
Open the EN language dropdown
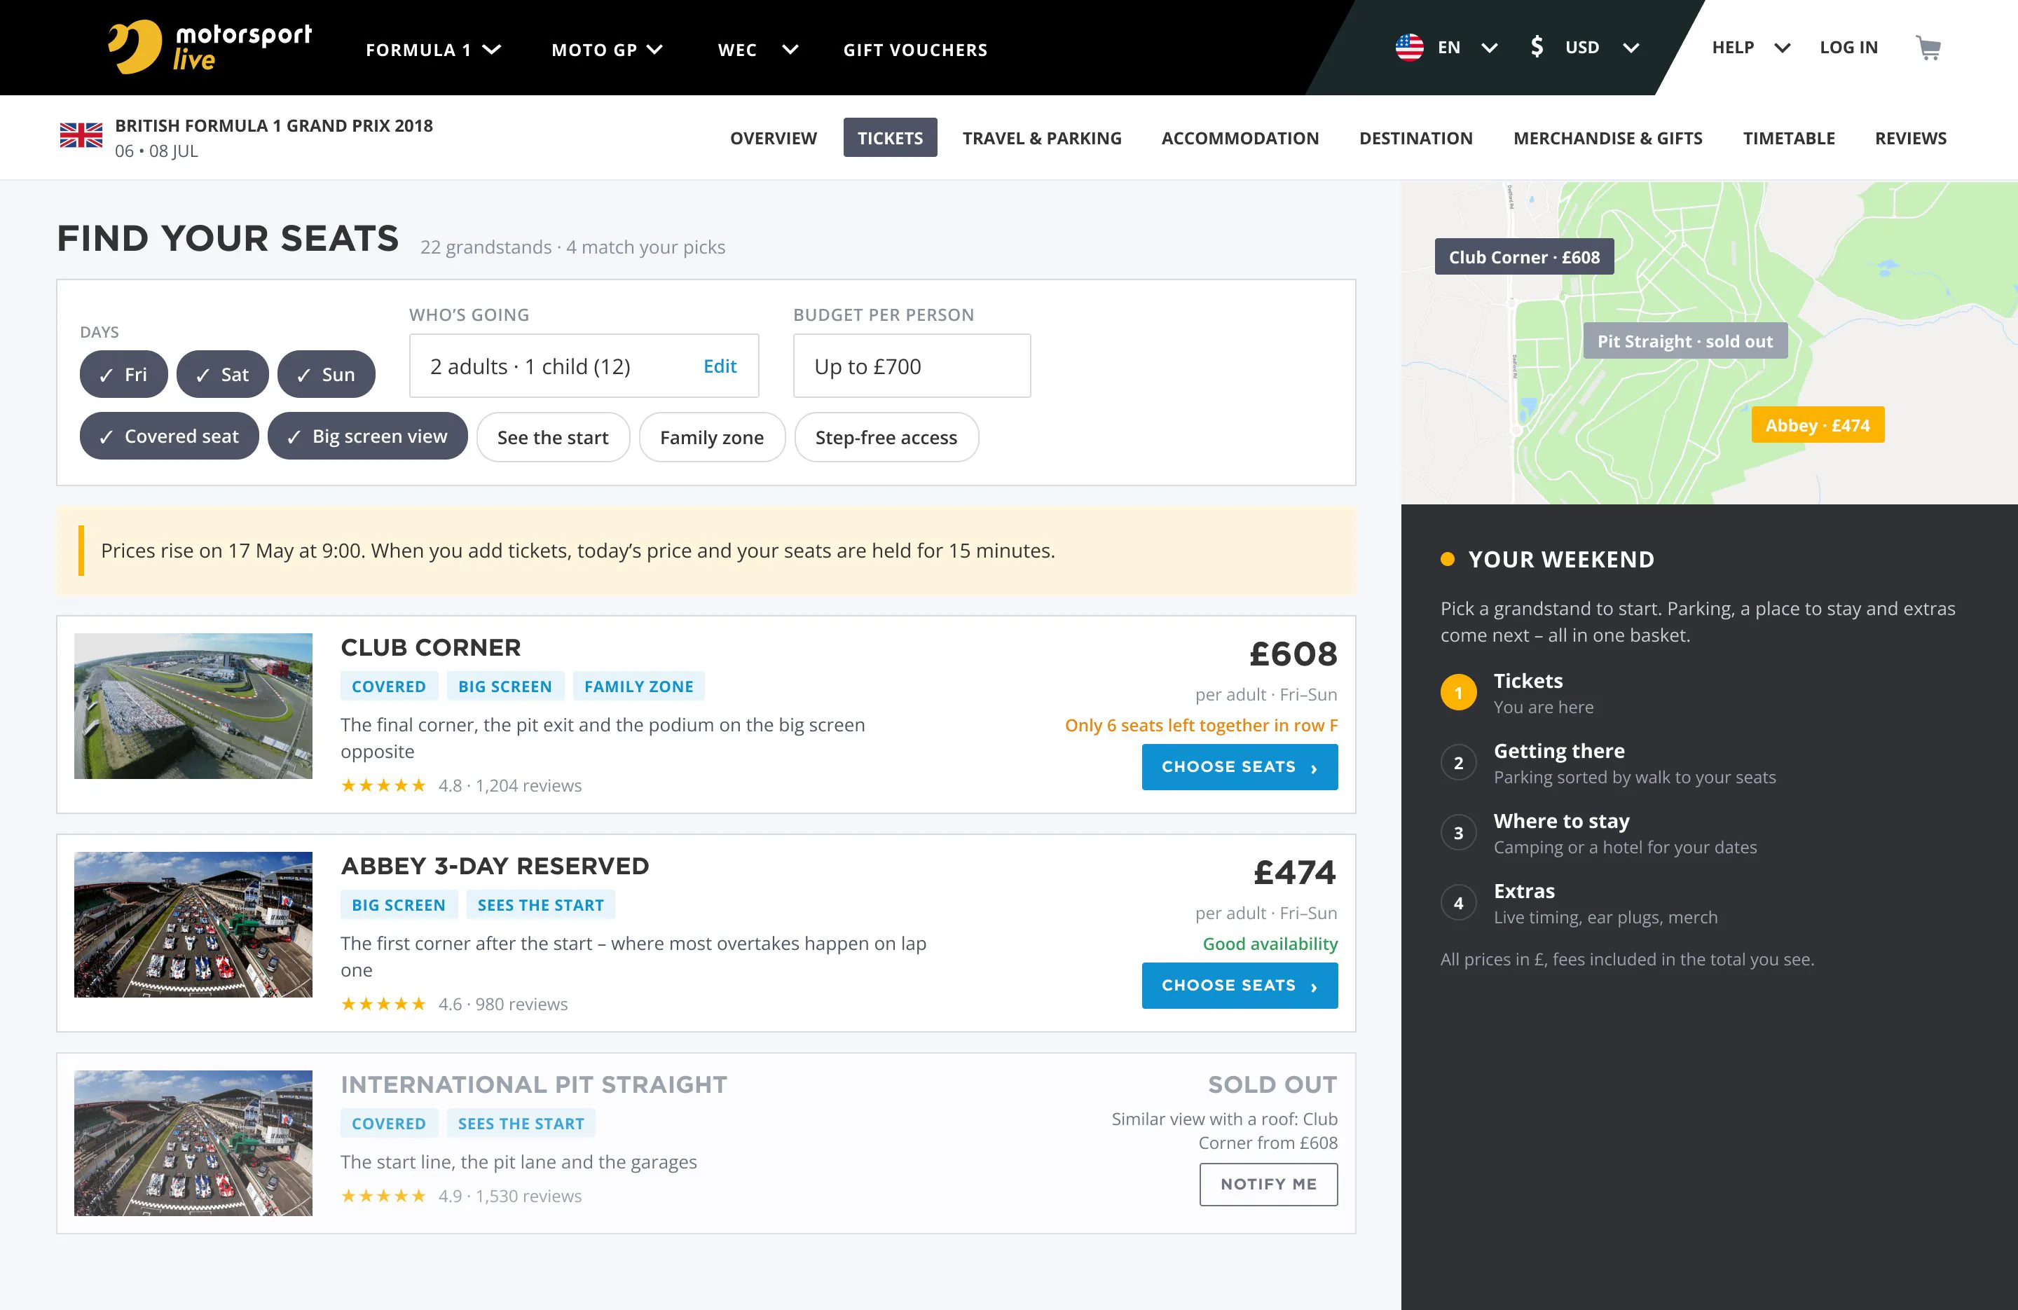pos(1467,48)
